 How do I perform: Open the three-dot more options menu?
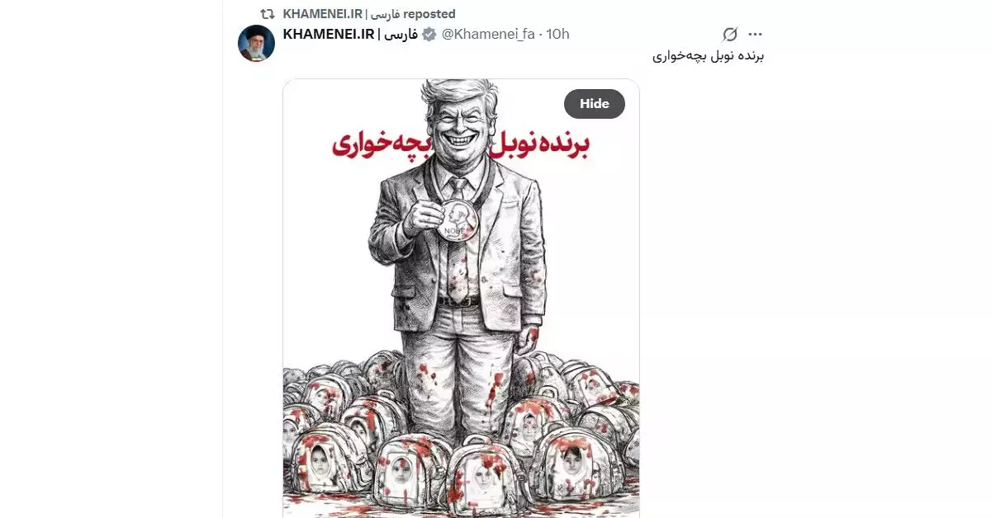(755, 34)
